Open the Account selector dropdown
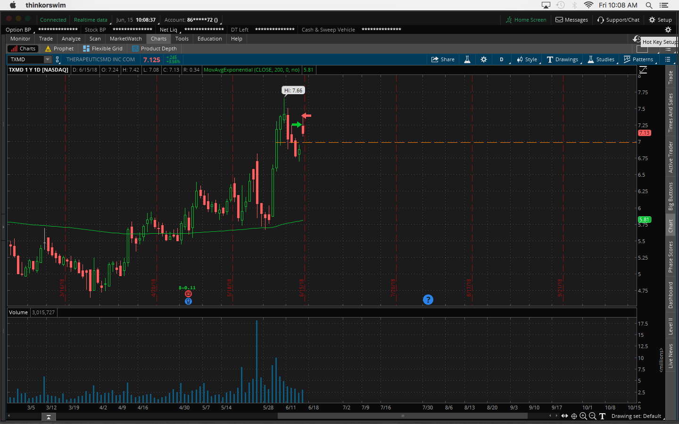The height and width of the screenshot is (424, 679). [x=192, y=20]
